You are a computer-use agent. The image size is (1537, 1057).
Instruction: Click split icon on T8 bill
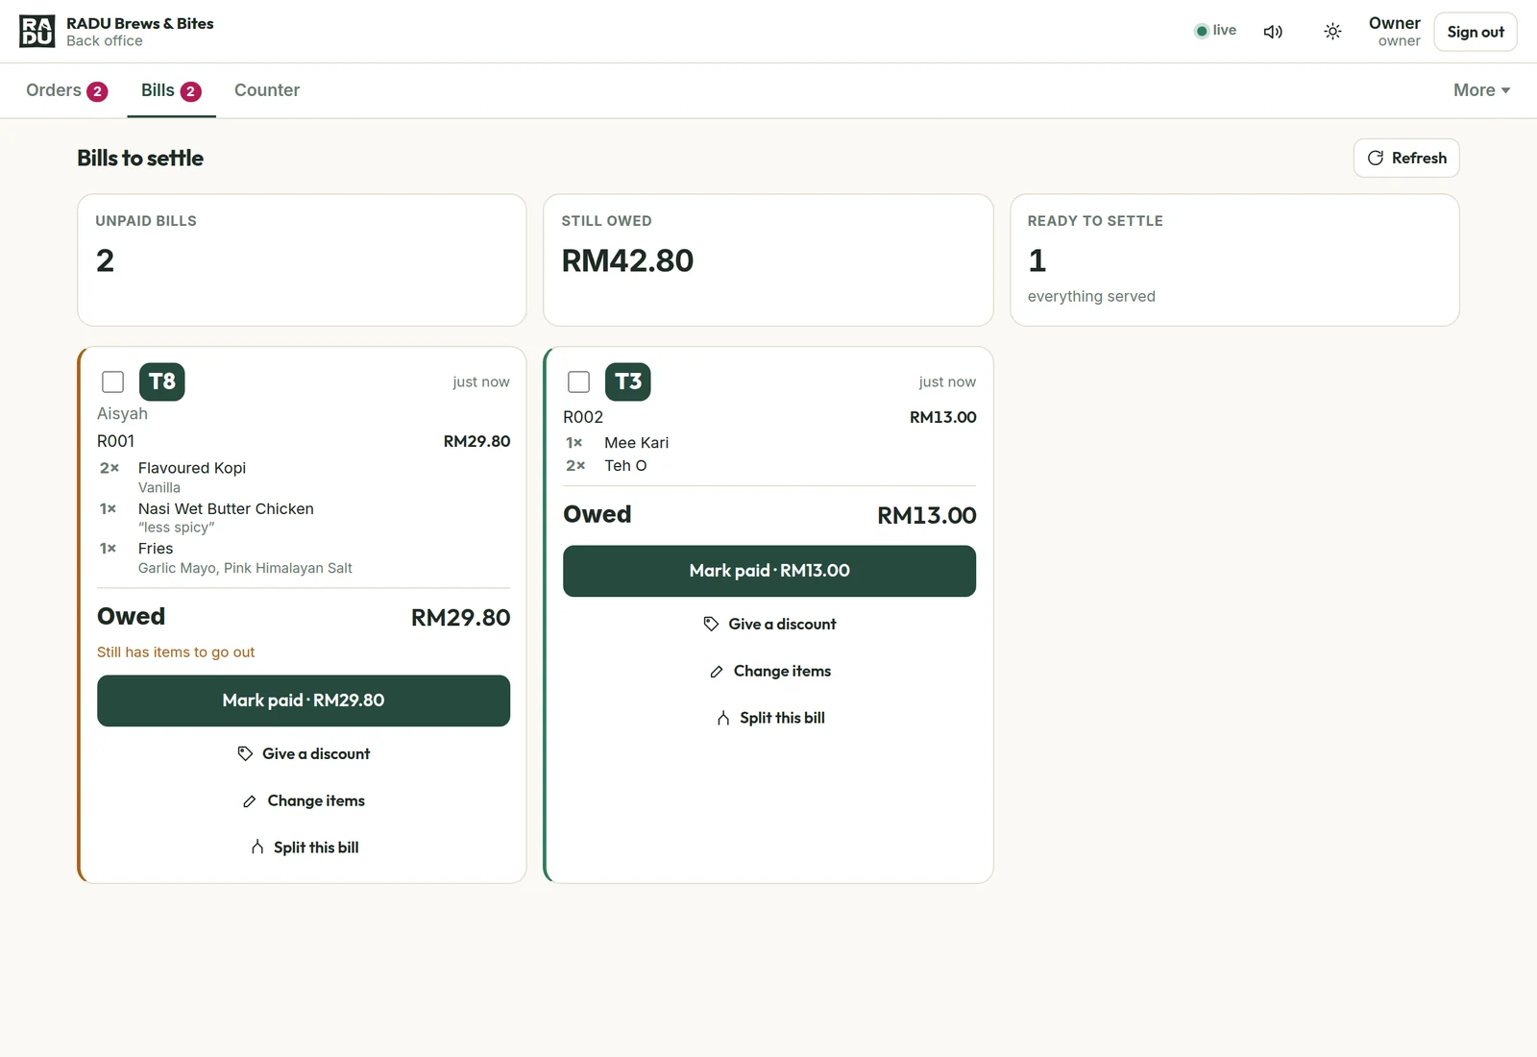257,847
